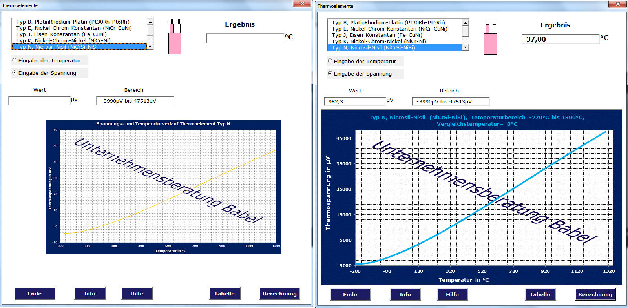Click list scroll-down arrow in left window

point(150,47)
